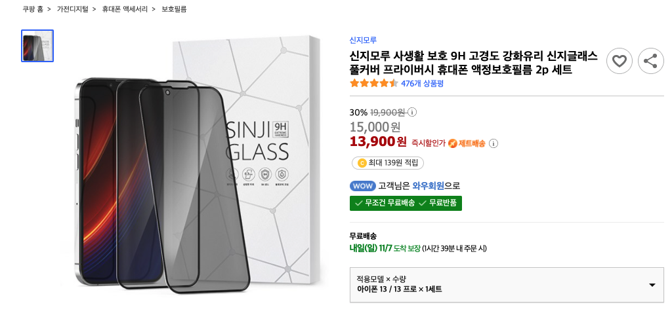Image resolution: width=672 pixels, height=313 pixels.
Task: Open 적용모델 × 수량 dropdown selector
Action: click(507, 285)
